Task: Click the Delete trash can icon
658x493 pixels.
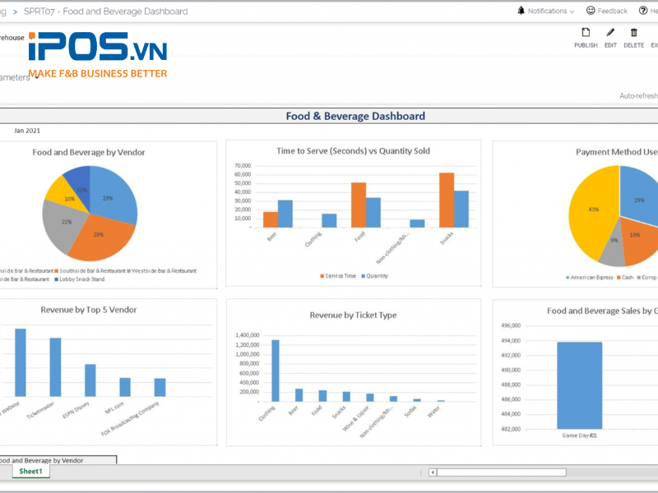Action: click(x=633, y=33)
